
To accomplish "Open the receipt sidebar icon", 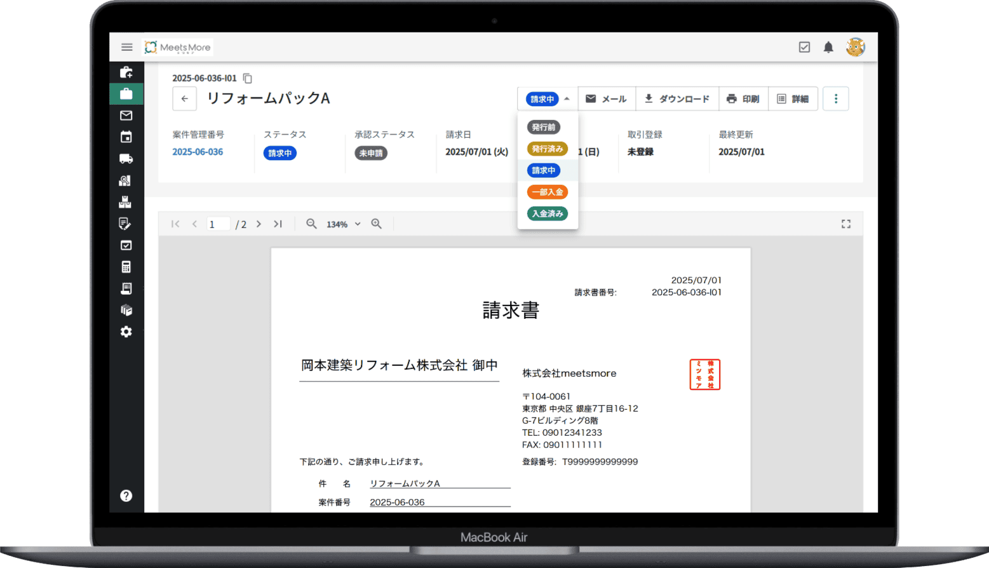I will (x=126, y=288).
